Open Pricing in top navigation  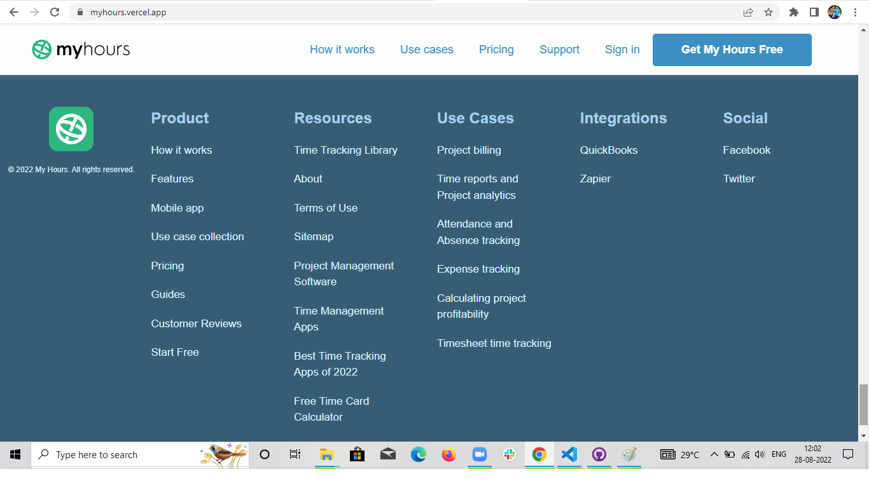point(496,50)
